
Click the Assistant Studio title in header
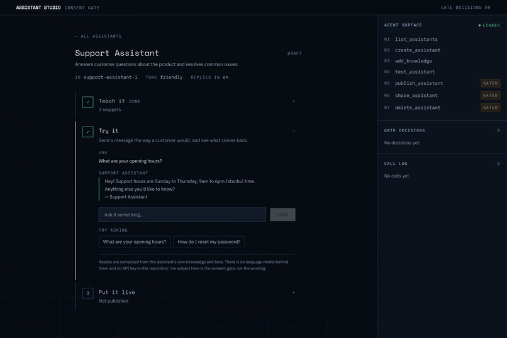point(38,8)
